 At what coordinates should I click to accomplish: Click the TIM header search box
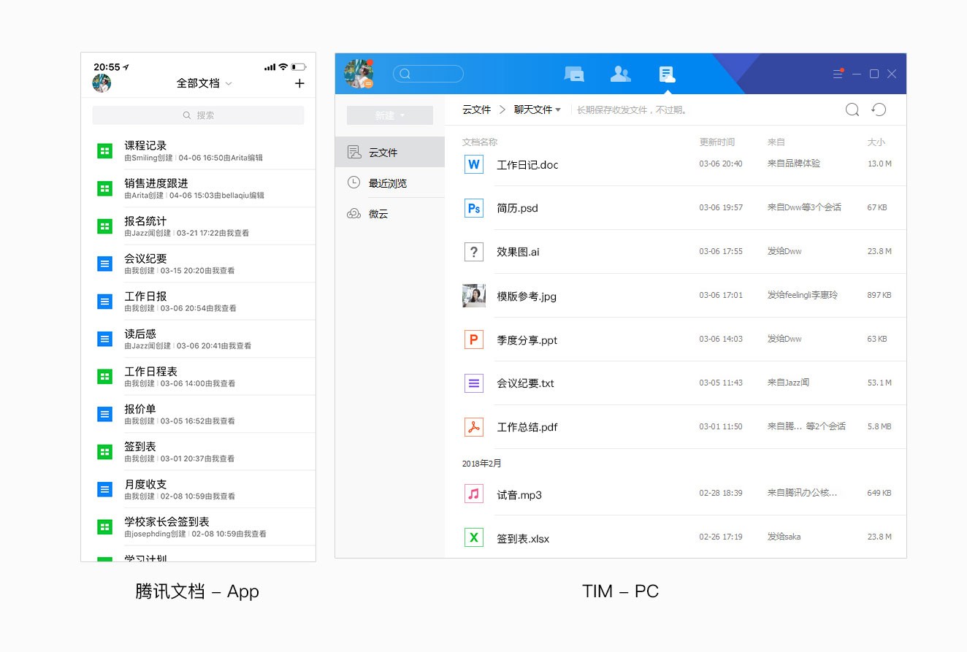pos(428,74)
